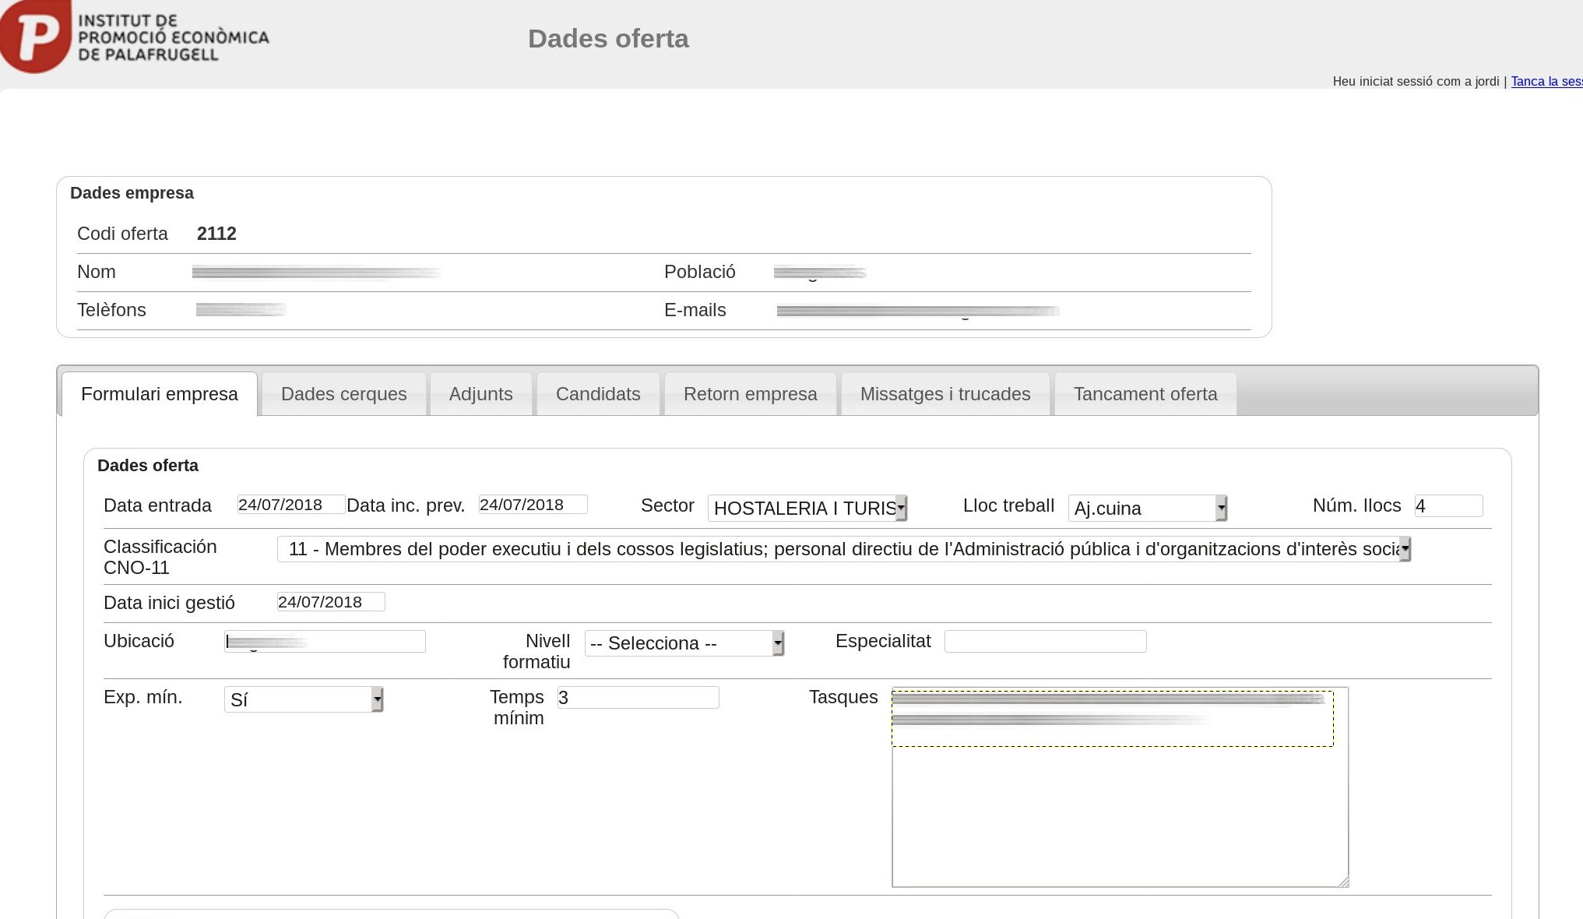Select the Tancament oferta tab
This screenshot has width=1583, height=919.
point(1145,394)
